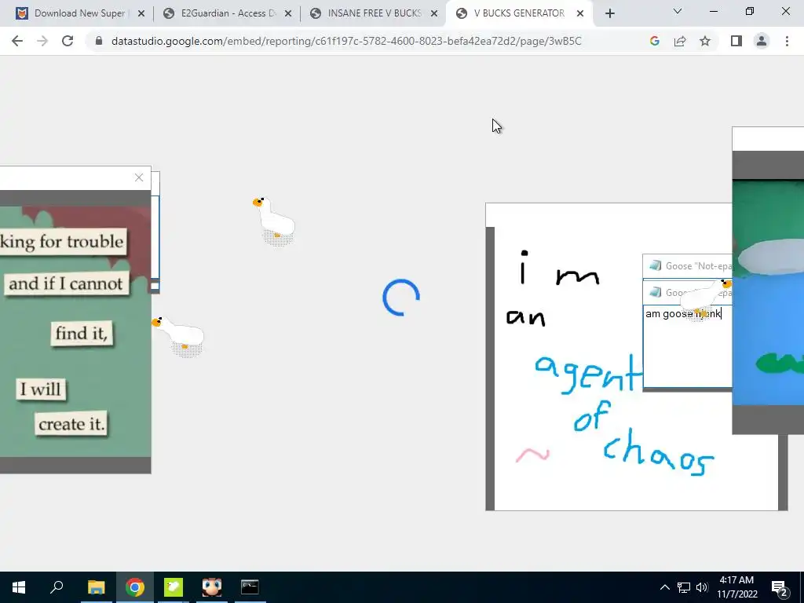Open the clock showing 4:17 AM
This screenshot has width=804, height=603.
point(736,587)
